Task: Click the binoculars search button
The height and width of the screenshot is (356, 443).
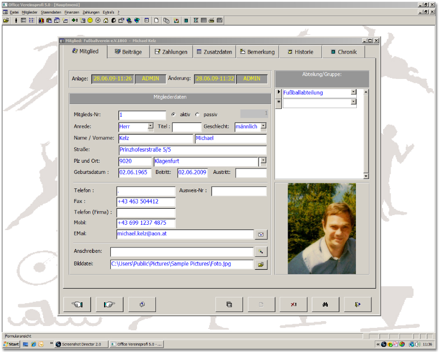Action: tap(324, 305)
